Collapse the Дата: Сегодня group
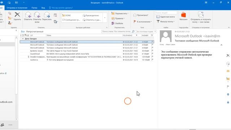Image resolution: width=231 pixels, height=130 pixels. [x=23, y=39]
